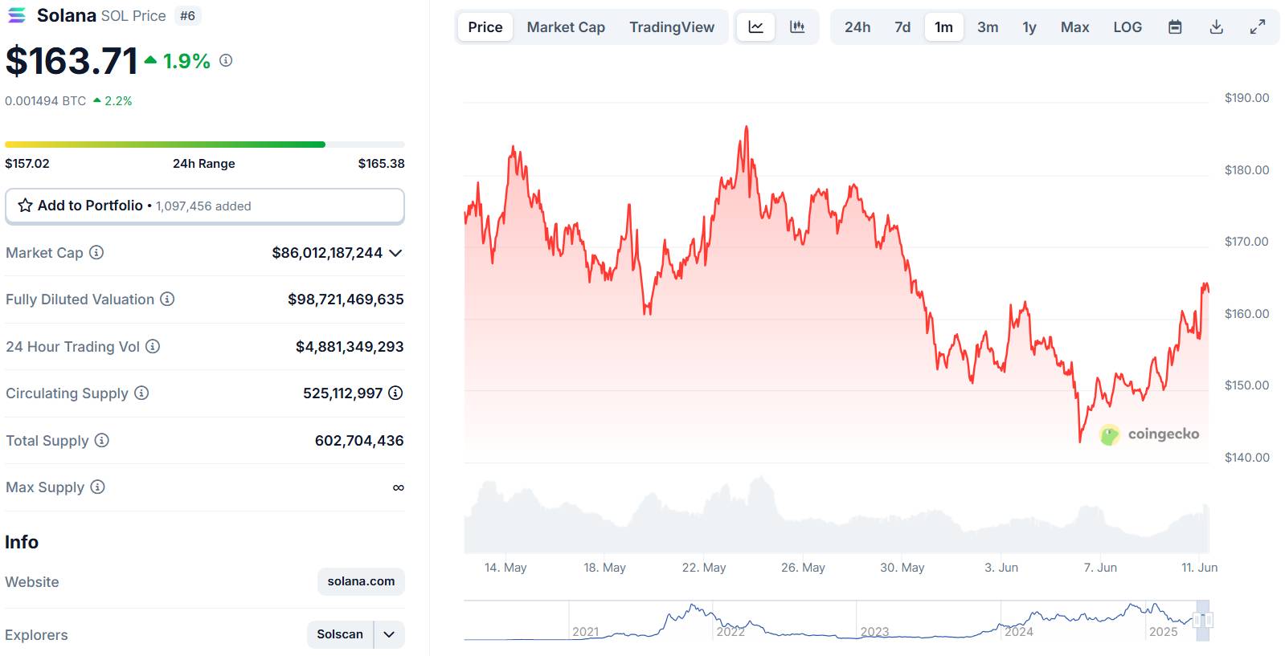Viewport: 1285px width, 656px height.
Task: Download chart data via download icon
Action: point(1217,27)
